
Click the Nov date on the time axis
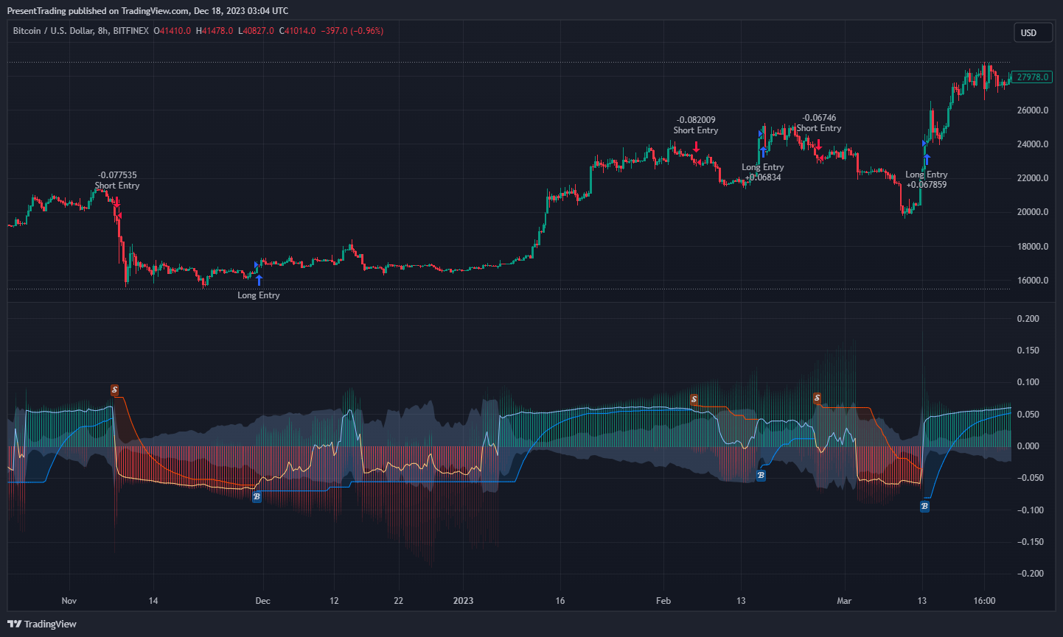[x=69, y=601]
